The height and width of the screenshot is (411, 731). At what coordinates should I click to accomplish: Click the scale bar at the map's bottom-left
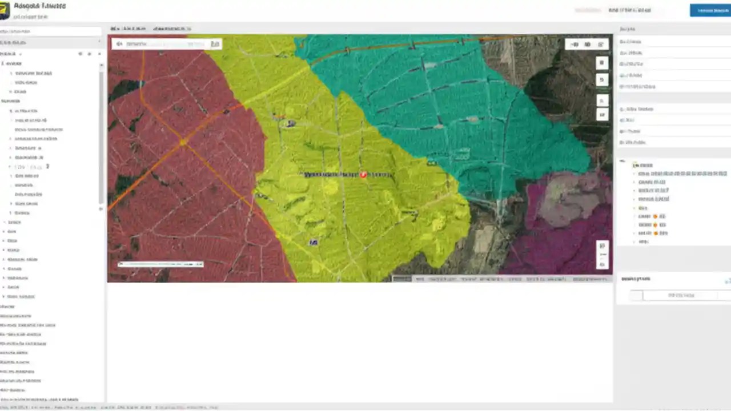pos(160,264)
